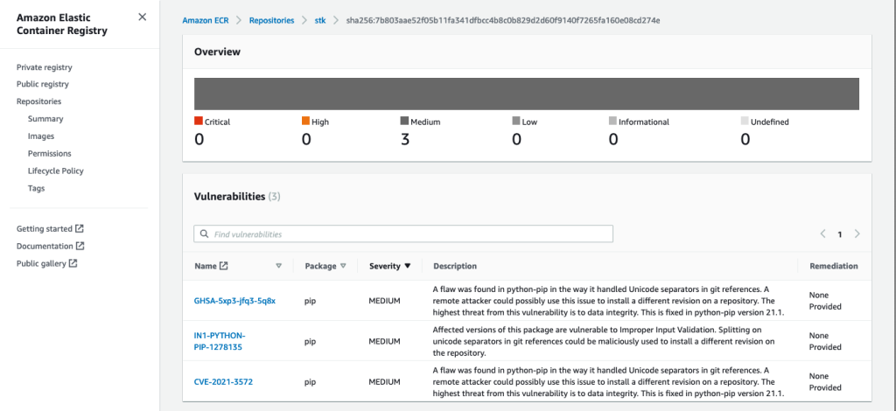Screen dimensions: 896x411
Task: Open the Documentation link
Action: click(45, 246)
